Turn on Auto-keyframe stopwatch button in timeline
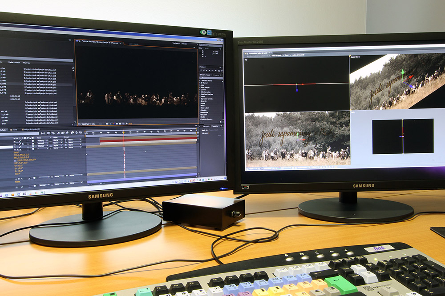445x296 pixels. pyautogui.click(x=77, y=132)
